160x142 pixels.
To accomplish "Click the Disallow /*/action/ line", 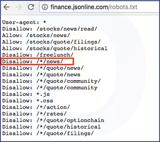I will (x=36, y=107).
